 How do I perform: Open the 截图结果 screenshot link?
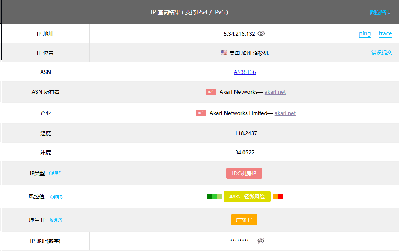(x=381, y=12)
